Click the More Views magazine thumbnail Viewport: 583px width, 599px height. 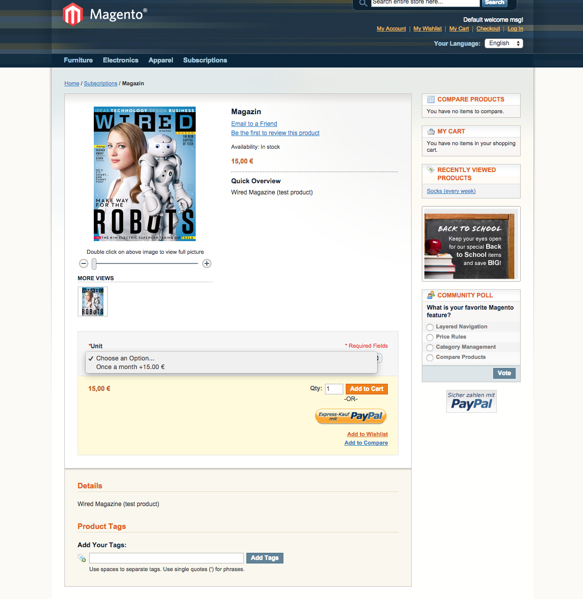coord(93,302)
